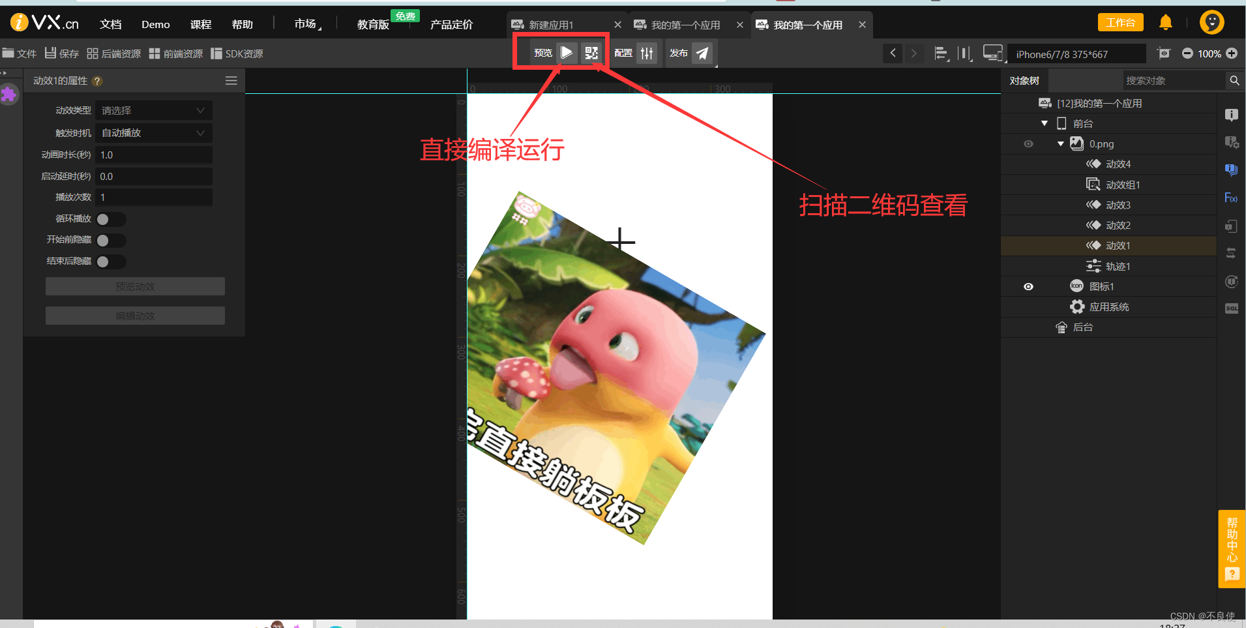Click the redo forward arrow
This screenshot has width=1246, height=628.
click(x=914, y=53)
